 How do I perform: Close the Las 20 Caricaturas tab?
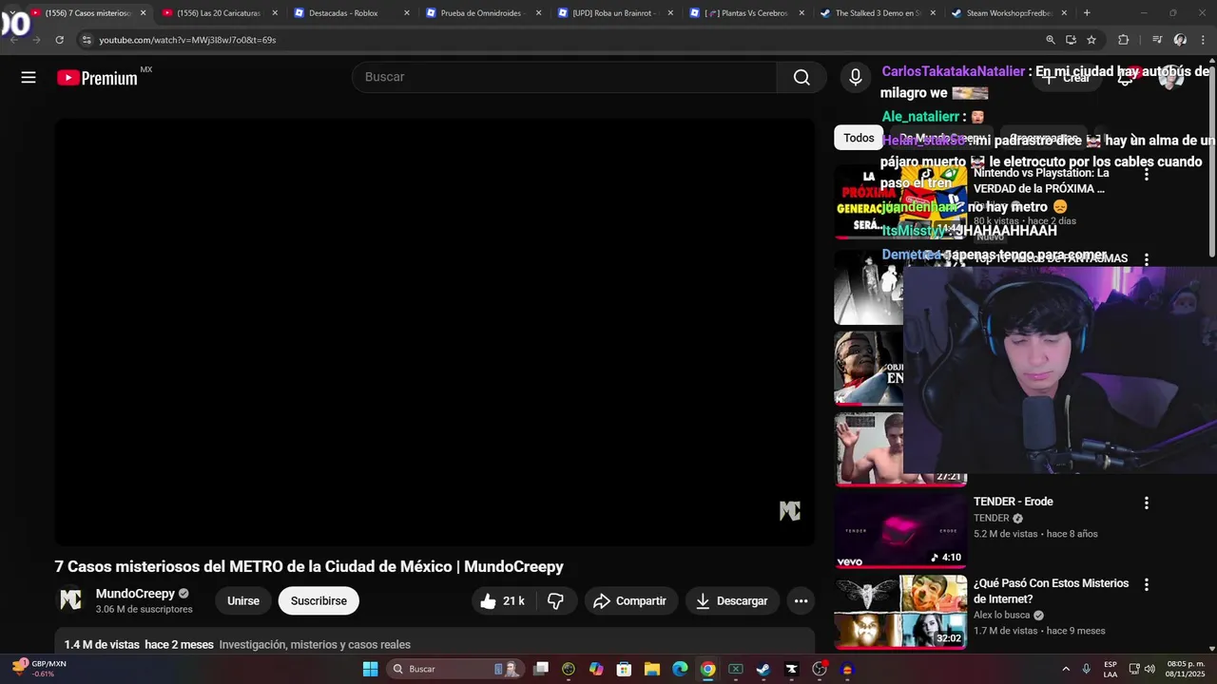(275, 13)
